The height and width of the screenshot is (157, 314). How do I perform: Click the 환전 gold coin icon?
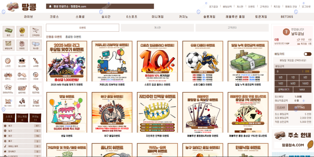tap(22, 32)
